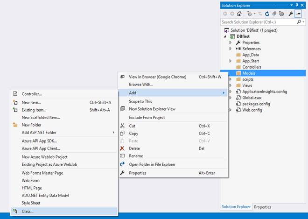Switch to the Properties tab at bottom
This screenshot has width=308, height=219.
pos(262,207)
